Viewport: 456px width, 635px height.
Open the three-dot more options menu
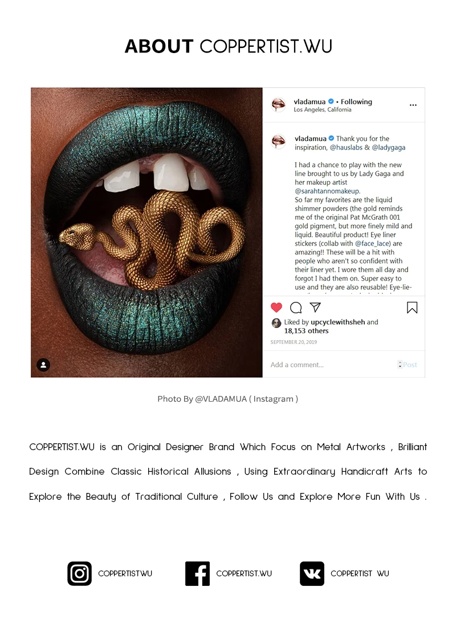click(413, 105)
